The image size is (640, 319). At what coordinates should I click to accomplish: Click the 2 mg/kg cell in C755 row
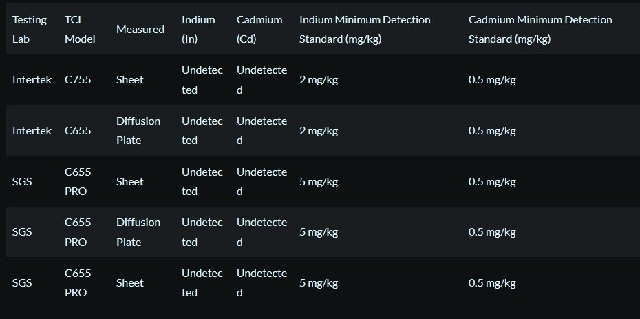(x=319, y=80)
